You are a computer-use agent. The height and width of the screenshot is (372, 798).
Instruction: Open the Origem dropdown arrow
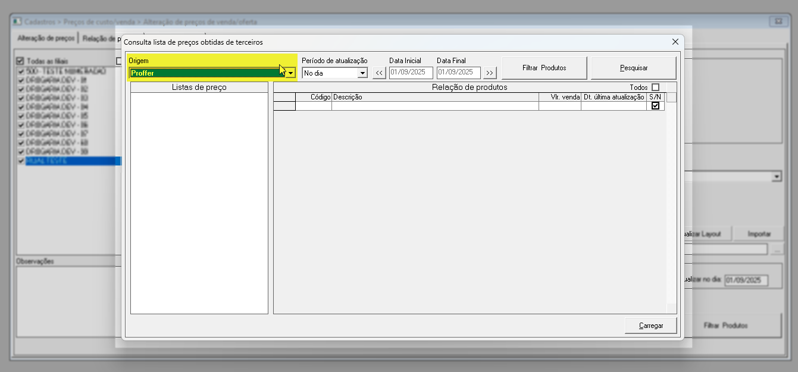tap(290, 73)
